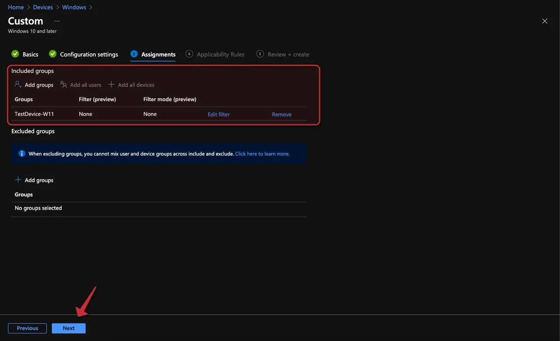This screenshot has height=341, width=560.
Task: Click the Filter mode (preview) column header
Action: (x=170, y=99)
